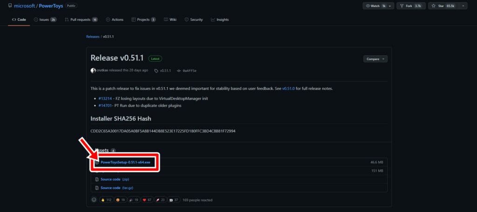477x212 pixels.
Task: Click the Pull requests 16 counter
Action: pos(95,19)
